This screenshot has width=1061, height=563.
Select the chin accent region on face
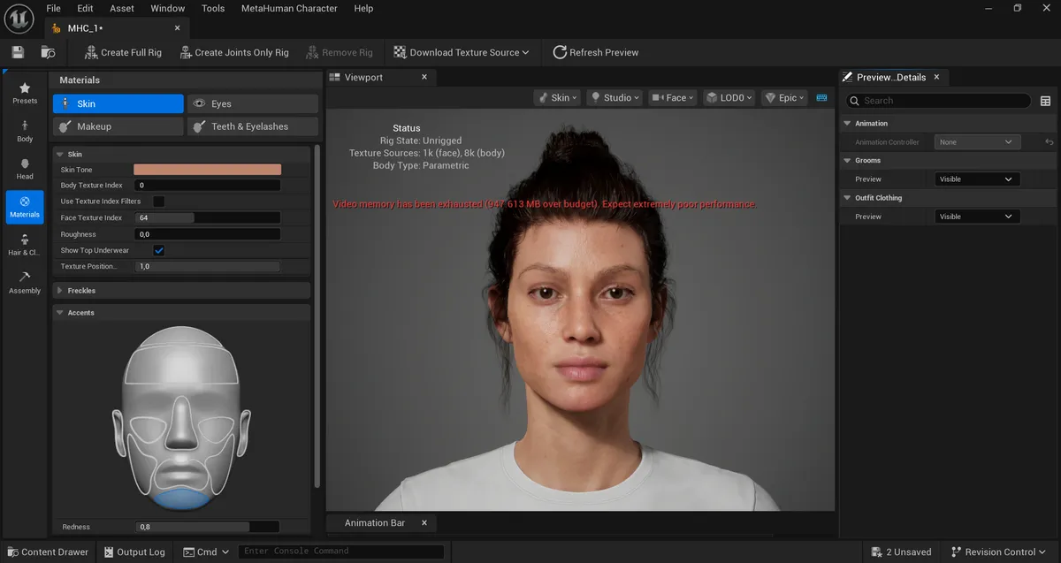click(181, 498)
